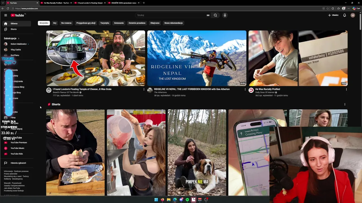The height and width of the screenshot is (203, 362).
Task: Open the smoothie-pouring Short
Action: [x=136, y=153]
